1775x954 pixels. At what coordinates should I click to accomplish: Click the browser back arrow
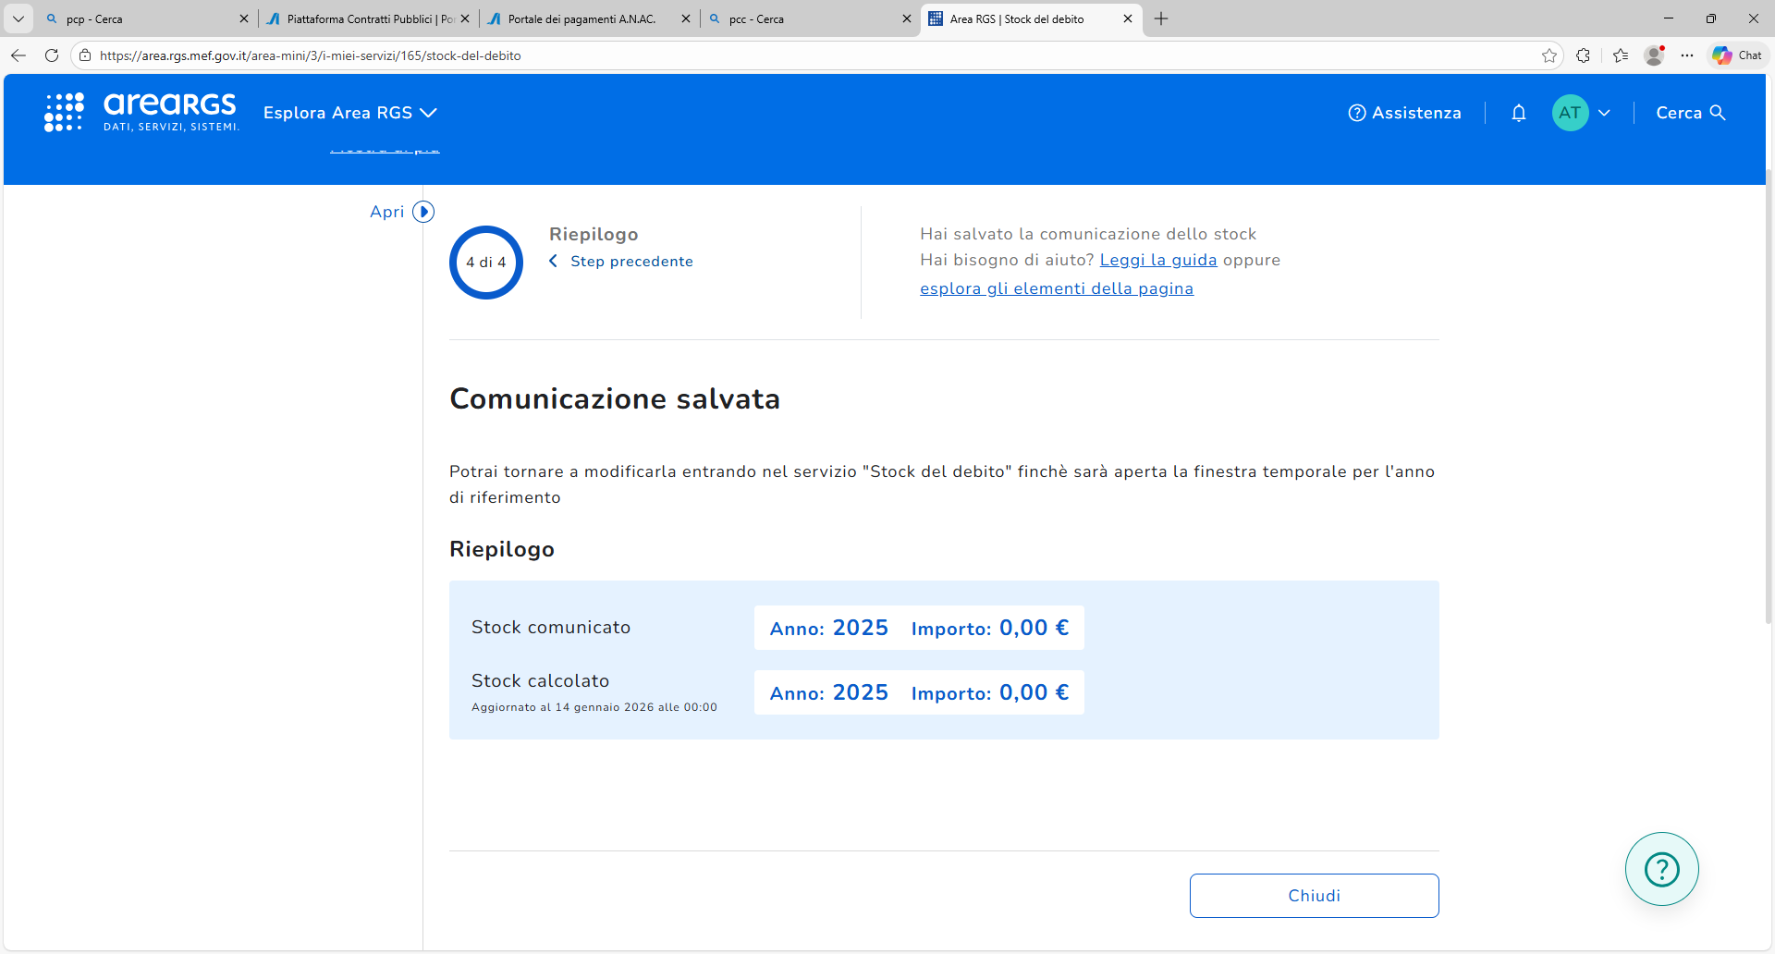point(18,55)
